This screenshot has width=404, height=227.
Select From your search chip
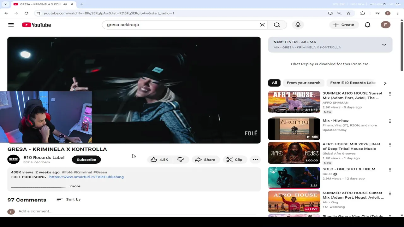[303, 83]
